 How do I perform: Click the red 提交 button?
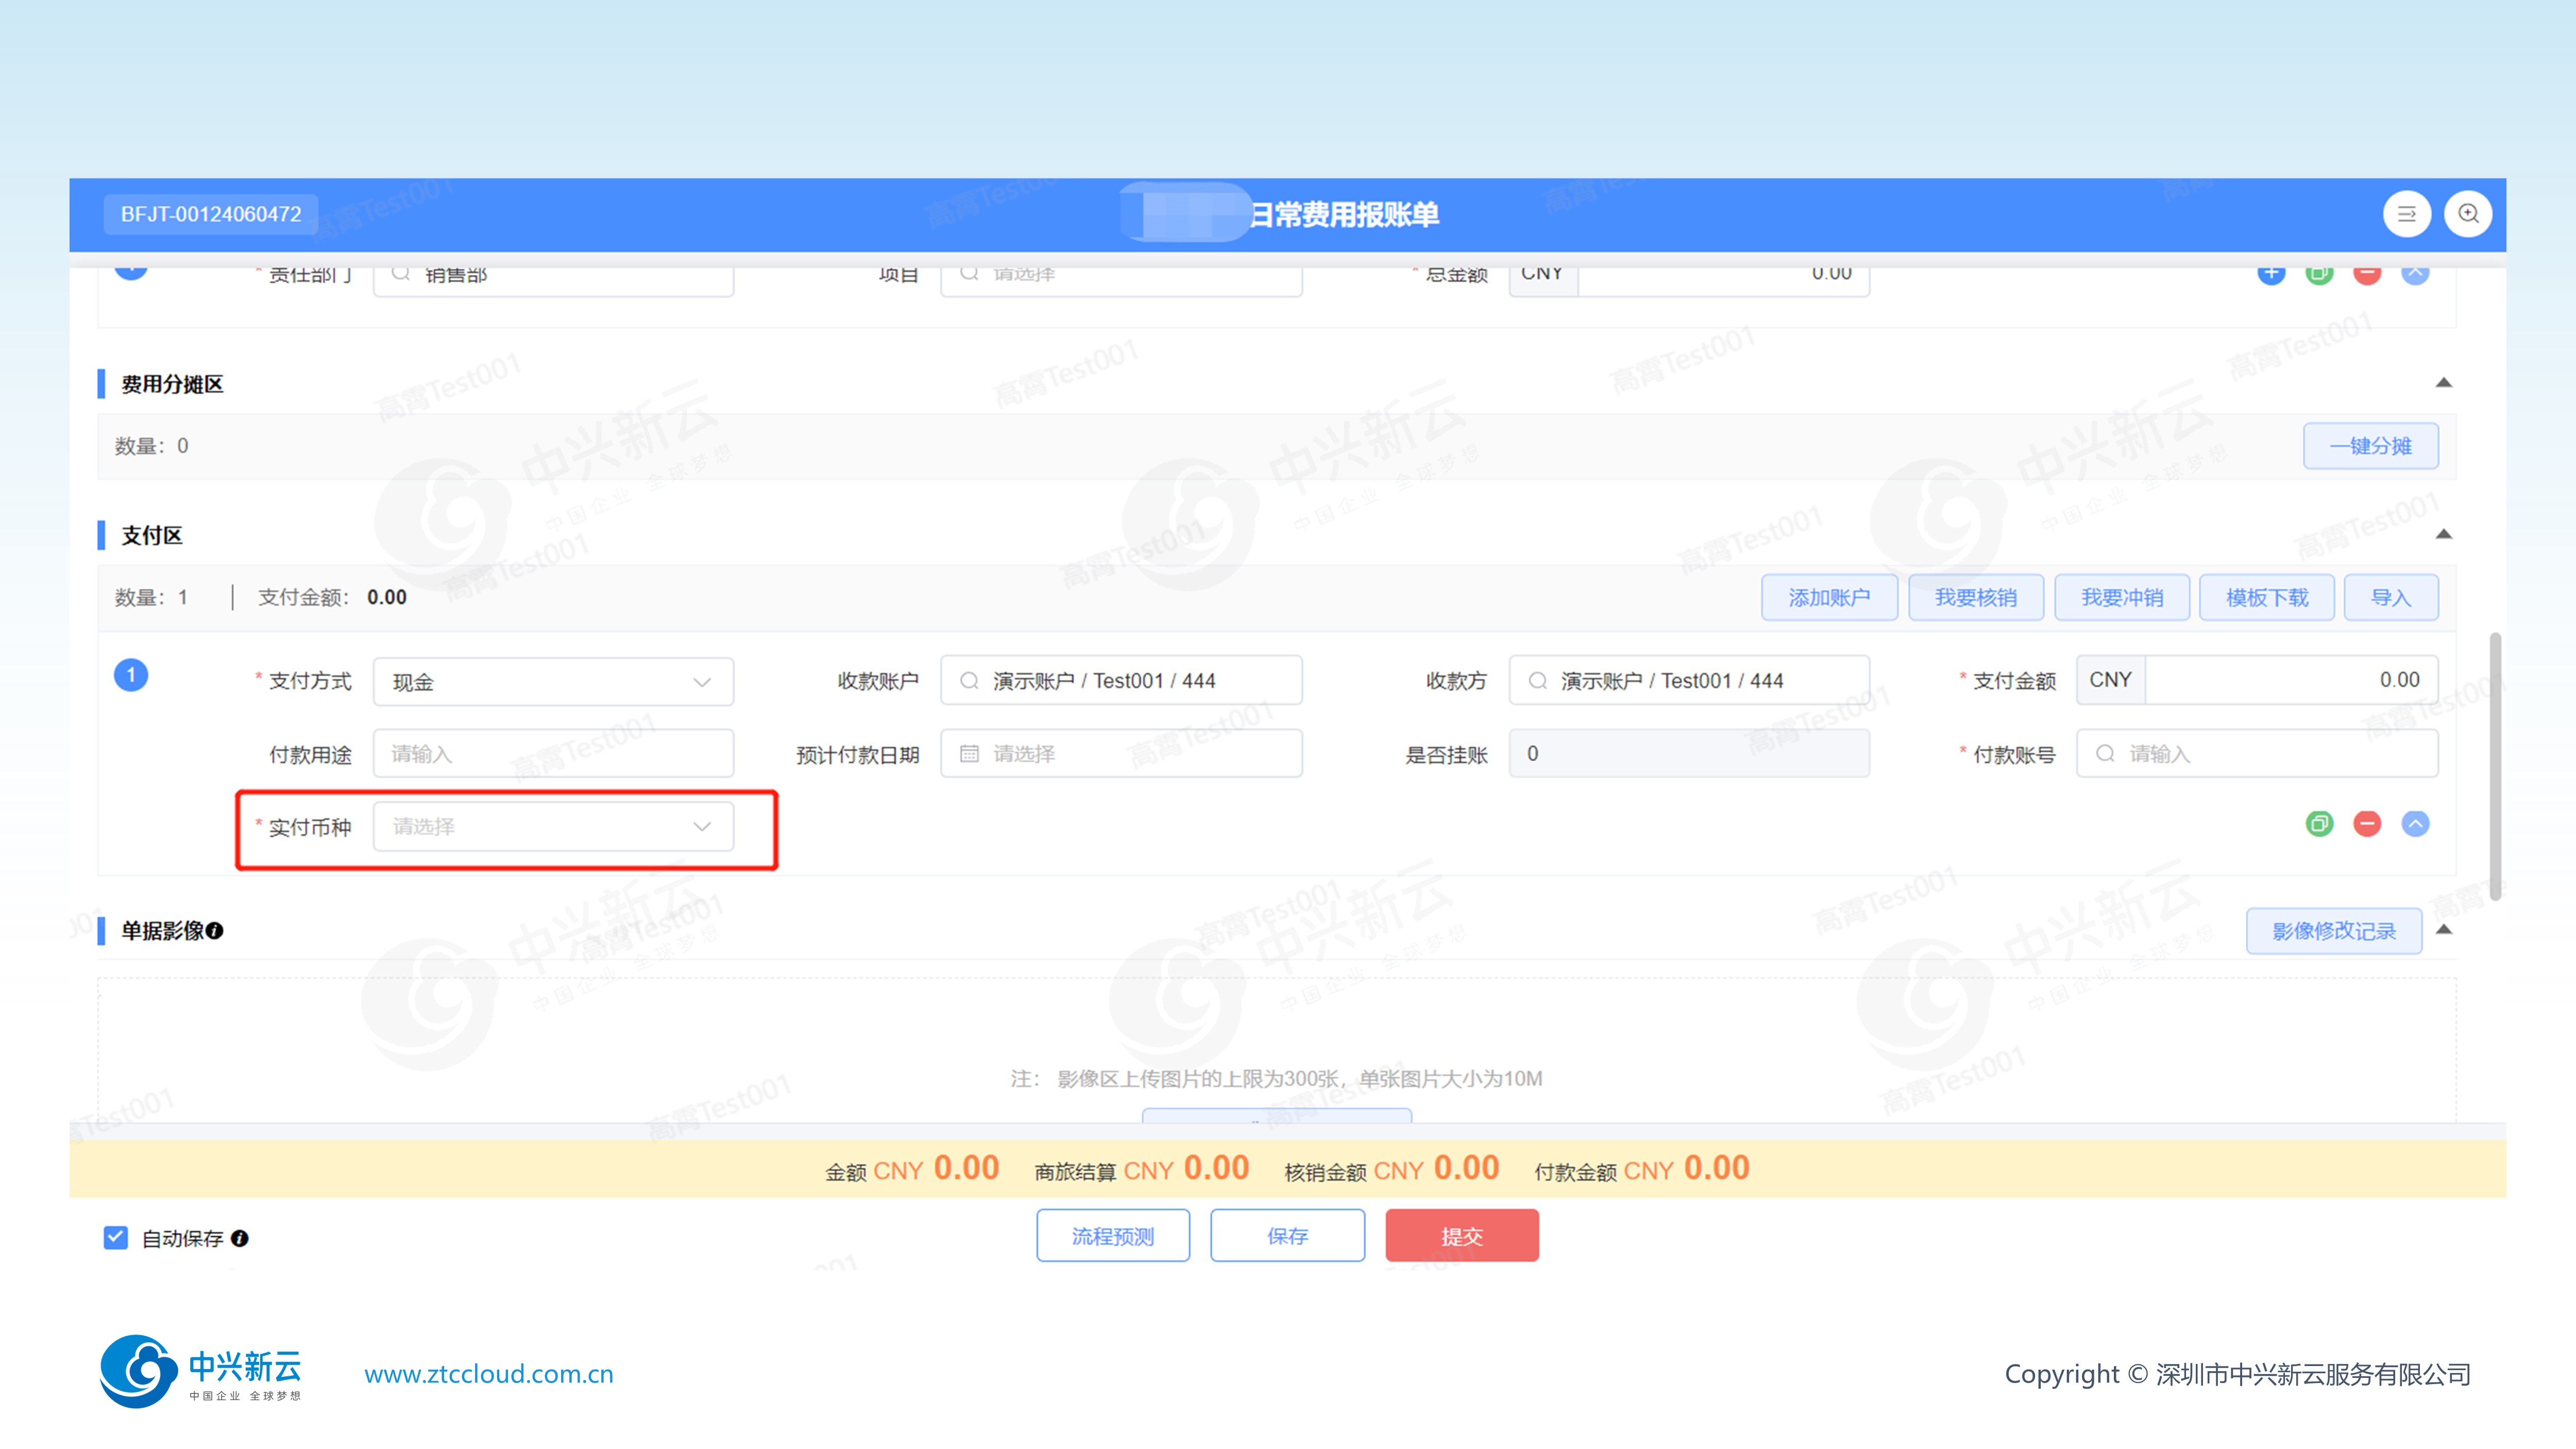pos(1461,1236)
